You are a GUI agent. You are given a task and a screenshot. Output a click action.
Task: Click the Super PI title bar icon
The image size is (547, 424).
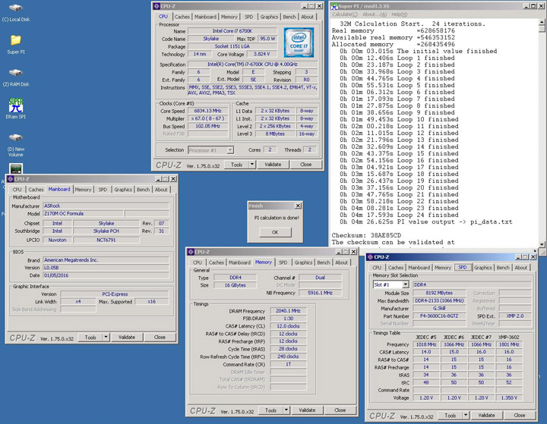click(x=336, y=6)
